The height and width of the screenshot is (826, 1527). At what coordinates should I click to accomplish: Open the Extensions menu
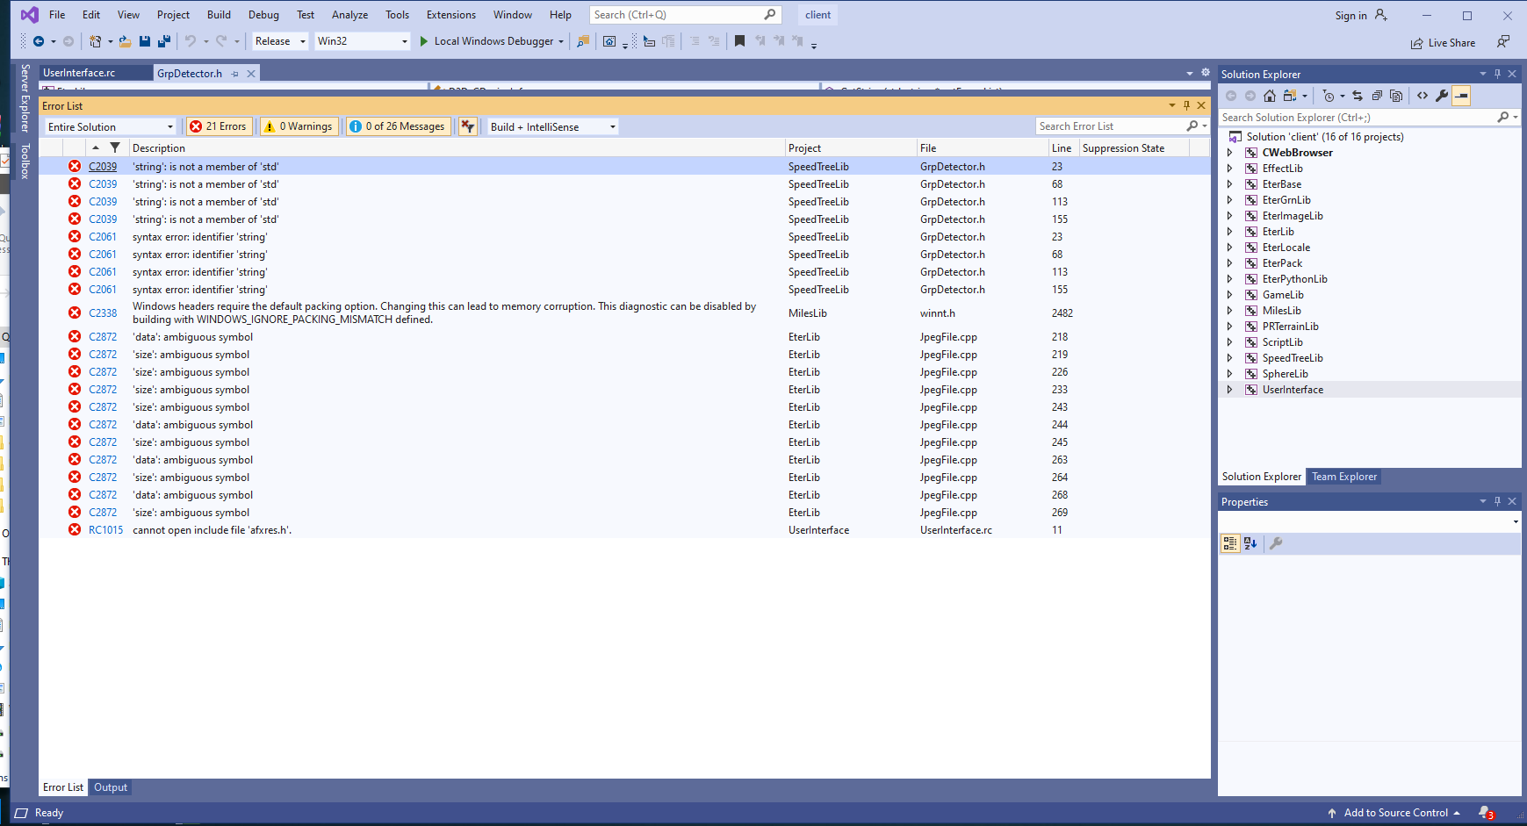[451, 15]
